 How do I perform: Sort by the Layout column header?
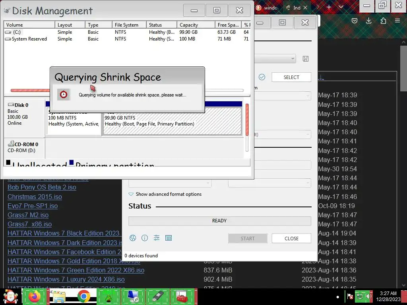click(x=70, y=25)
